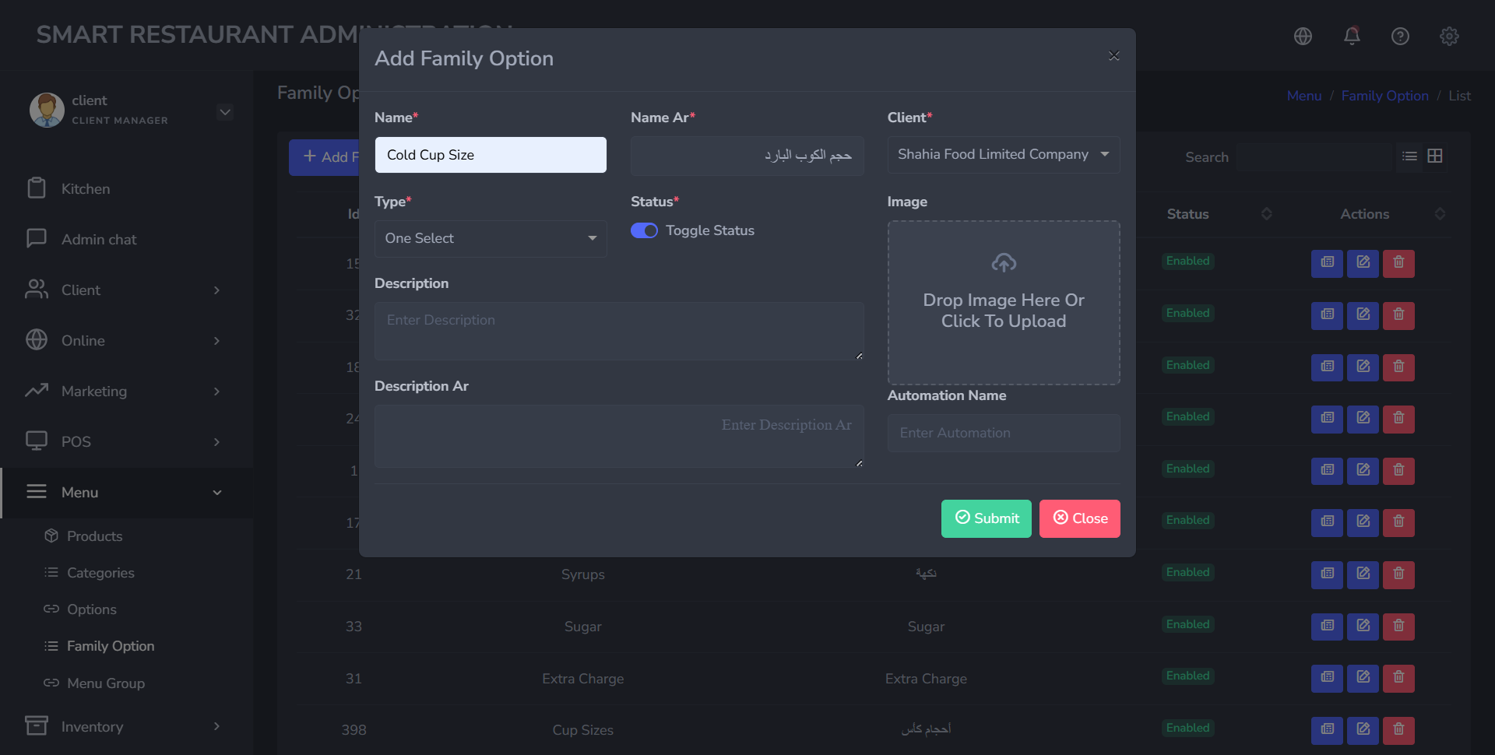Click the Add Family Option button behind dialog

(325, 157)
